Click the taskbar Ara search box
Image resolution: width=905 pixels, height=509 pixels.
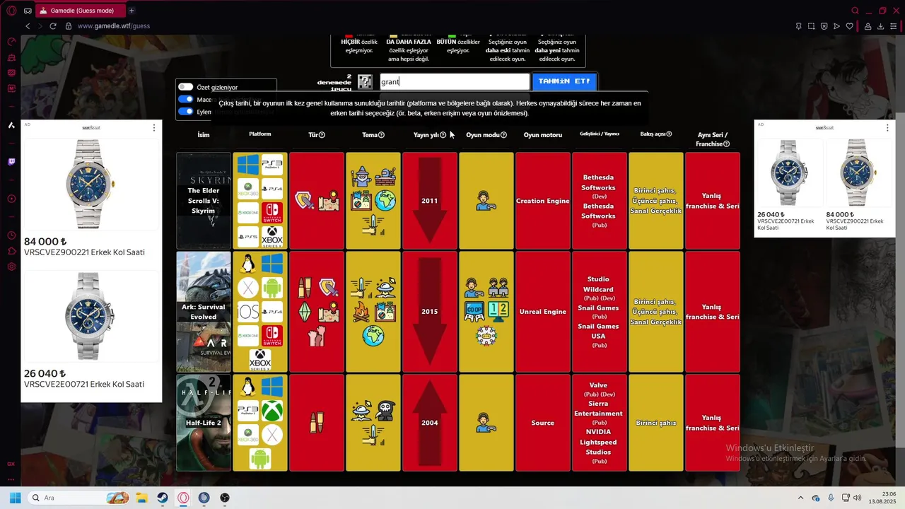(x=79, y=498)
